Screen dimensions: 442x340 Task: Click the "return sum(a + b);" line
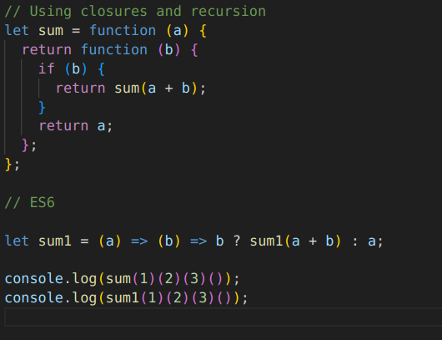point(131,89)
